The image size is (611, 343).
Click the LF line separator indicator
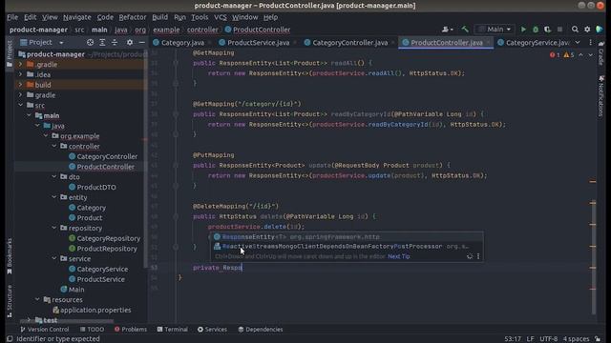[x=531, y=339]
